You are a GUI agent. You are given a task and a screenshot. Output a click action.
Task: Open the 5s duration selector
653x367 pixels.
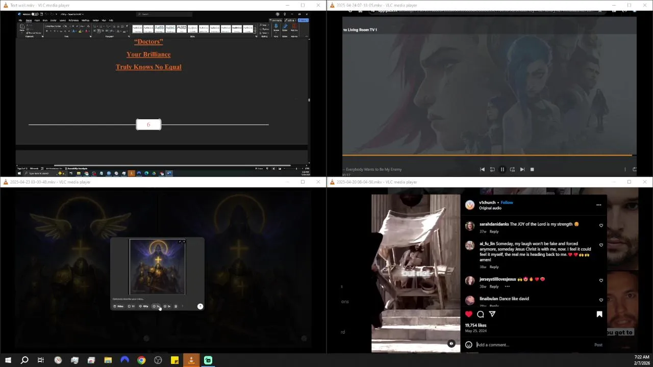156,306
